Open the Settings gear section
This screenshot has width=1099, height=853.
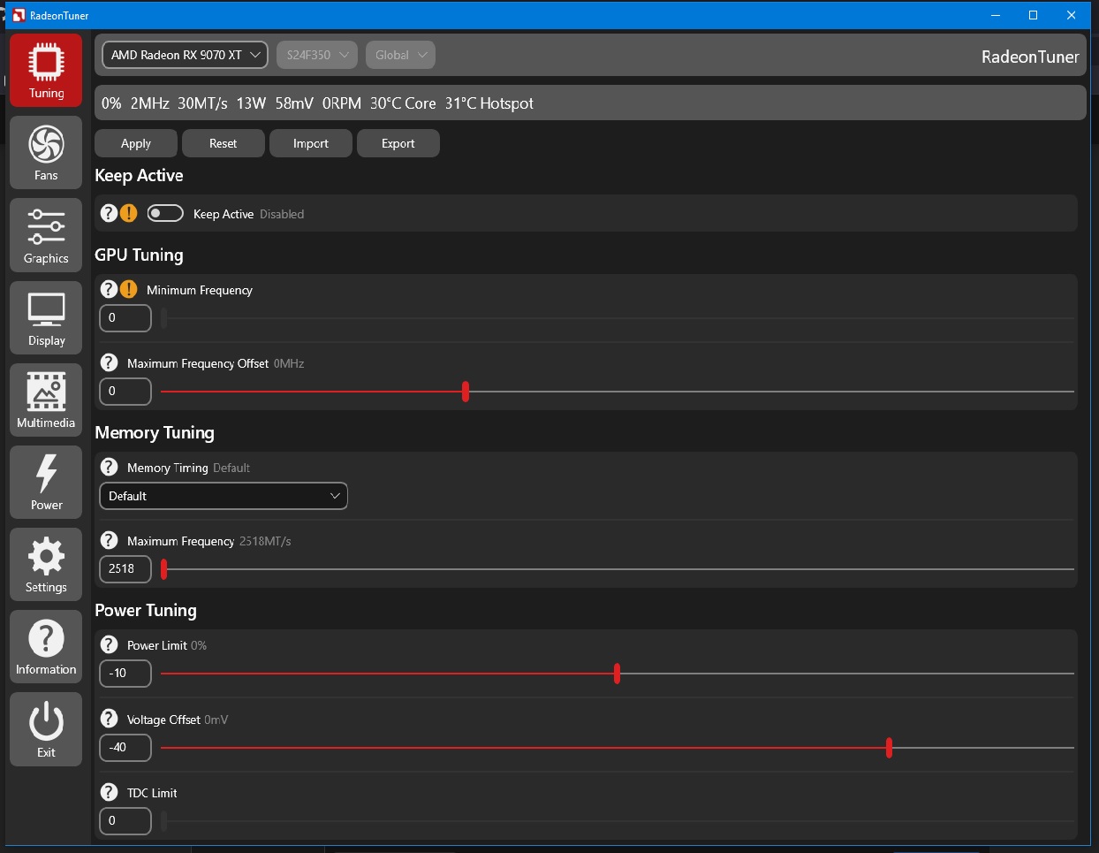[x=46, y=564]
